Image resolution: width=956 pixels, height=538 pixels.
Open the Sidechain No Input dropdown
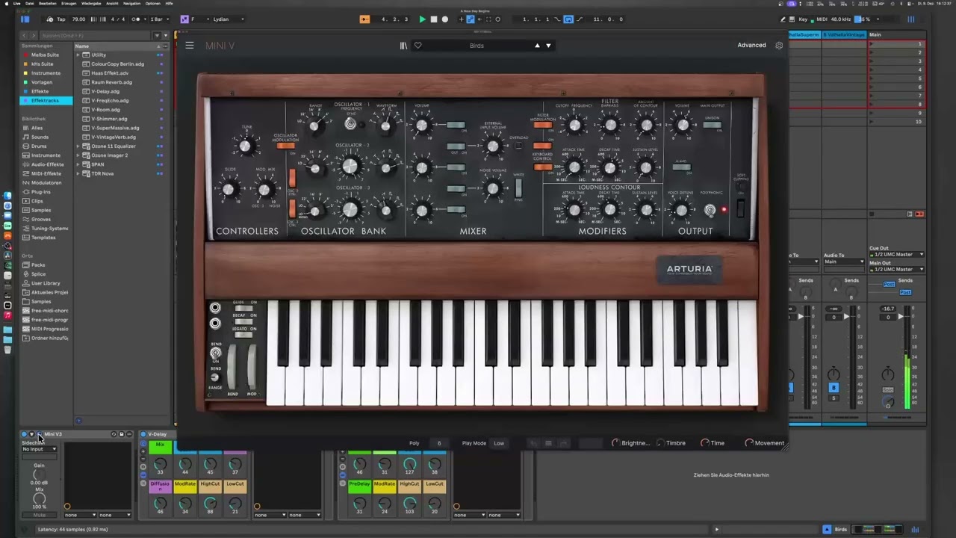[x=40, y=449]
